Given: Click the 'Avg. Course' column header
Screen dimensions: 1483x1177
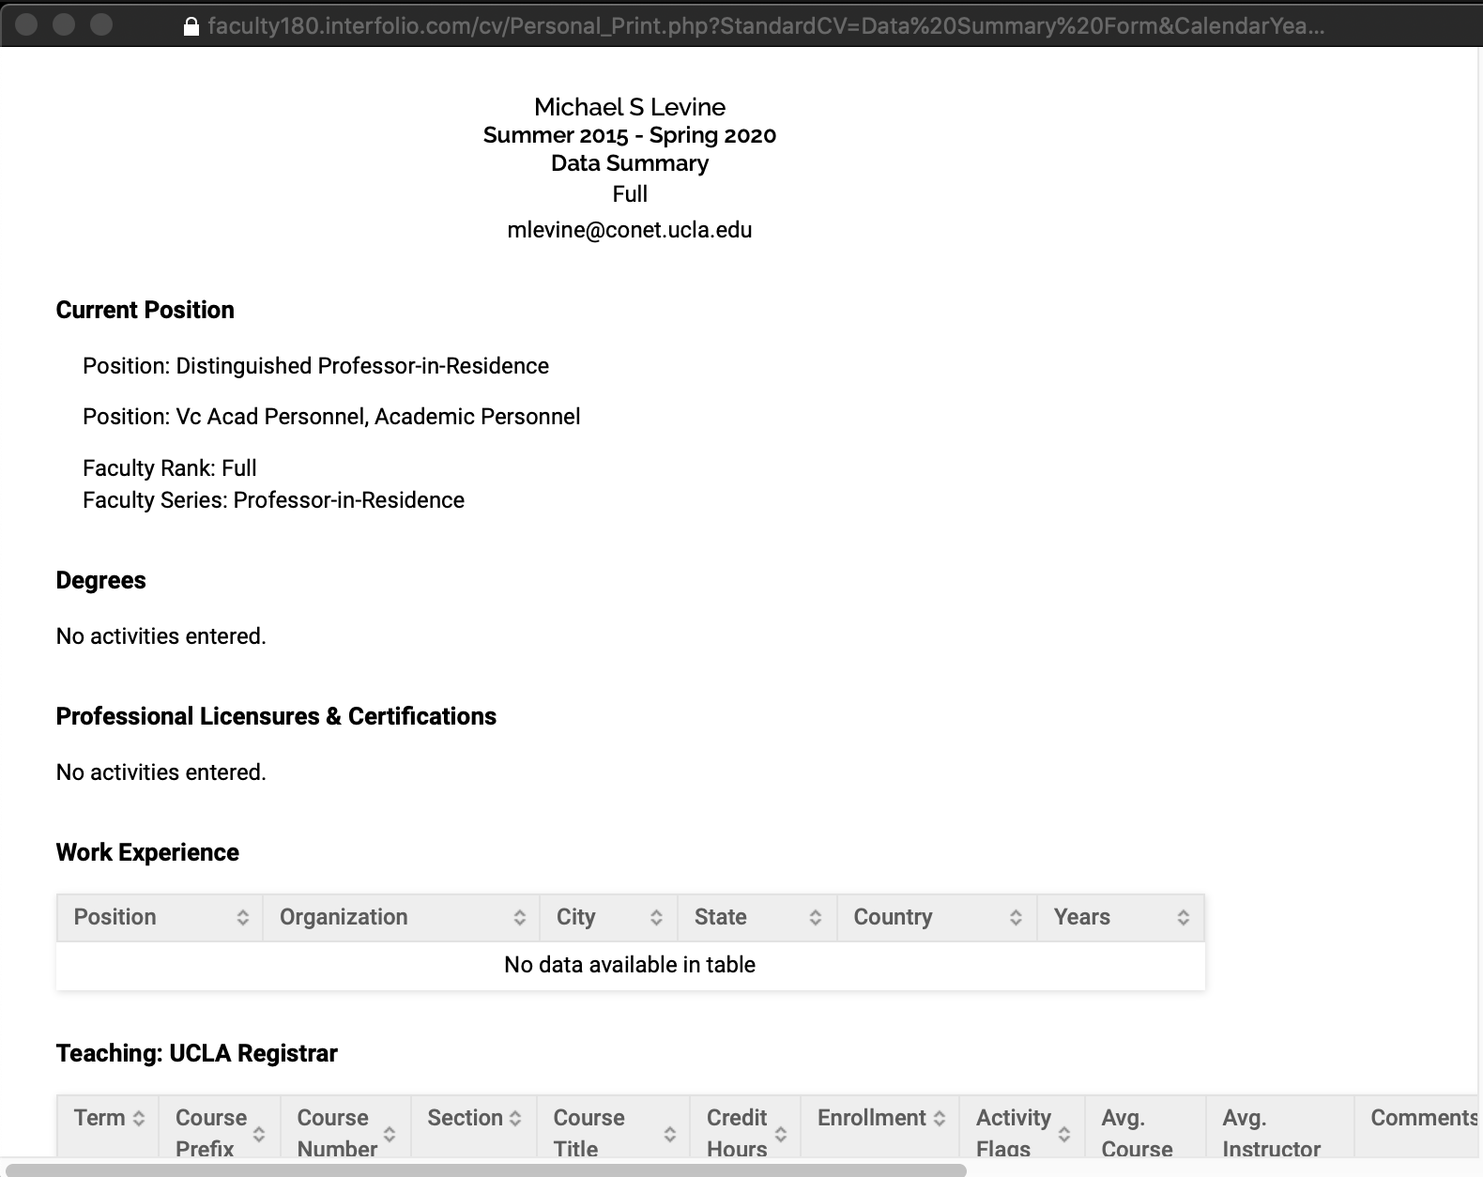Looking at the screenshot, I should coord(1145,1126).
